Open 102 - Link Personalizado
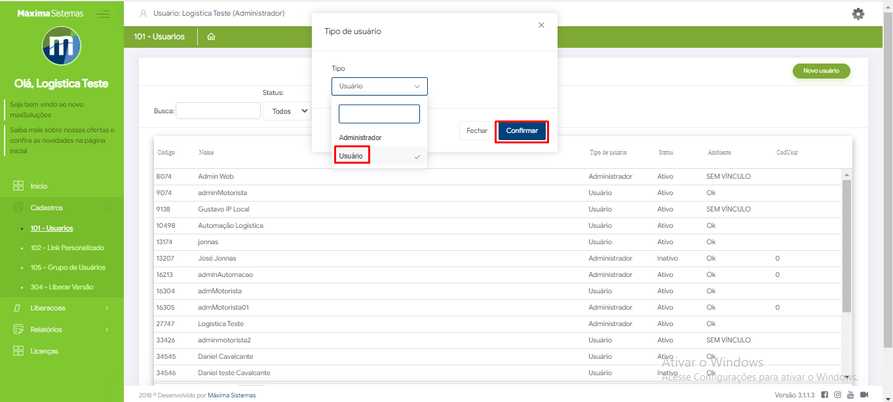Screen dimensions: 893x402 click(x=67, y=248)
